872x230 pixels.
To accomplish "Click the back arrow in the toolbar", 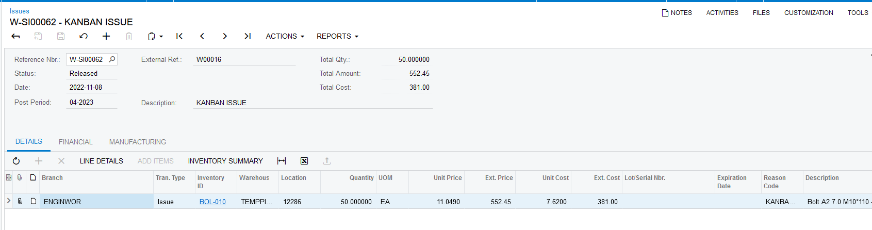I will 15,36.
